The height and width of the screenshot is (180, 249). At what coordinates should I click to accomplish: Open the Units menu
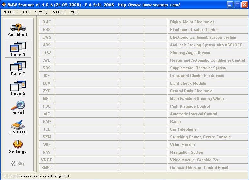pos(25,12)
